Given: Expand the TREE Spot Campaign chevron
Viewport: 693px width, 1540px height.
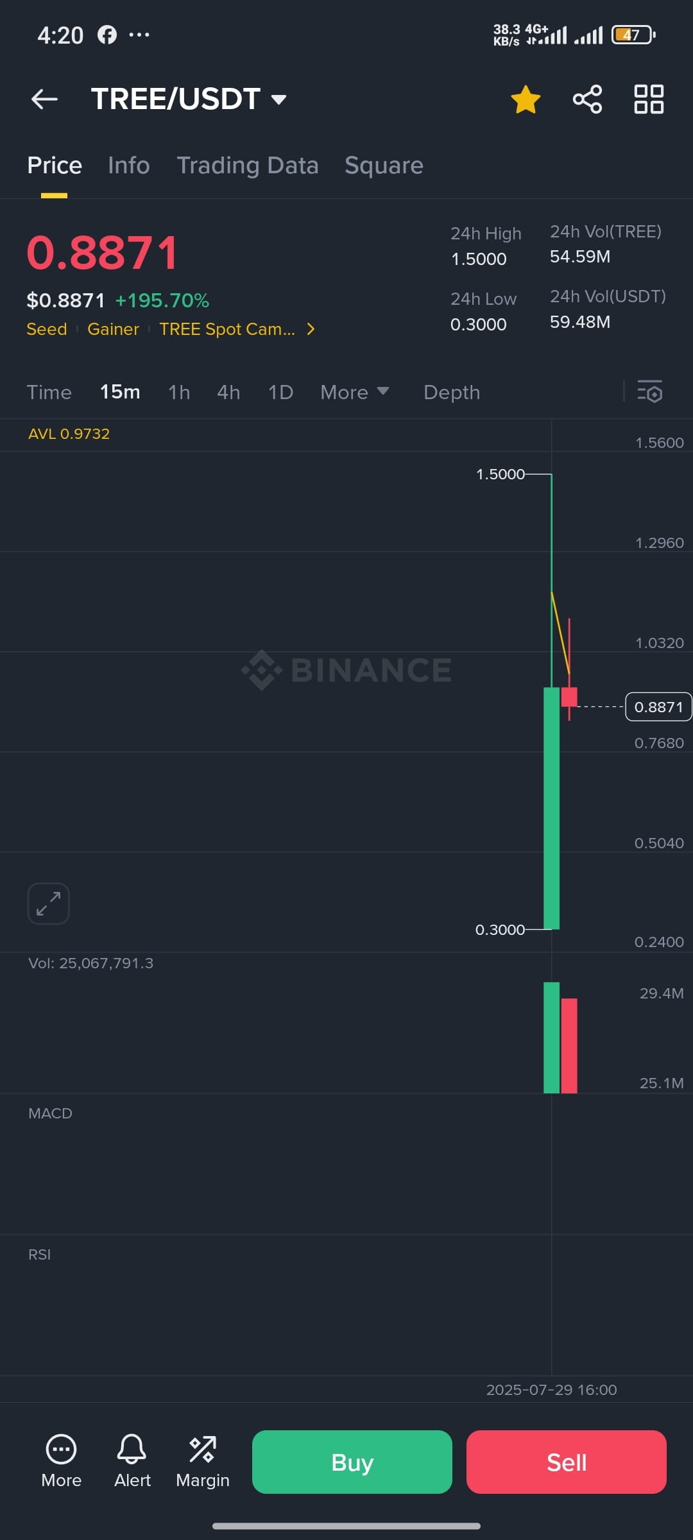Looking at the screenshot, I should click(x=311, y=329).
